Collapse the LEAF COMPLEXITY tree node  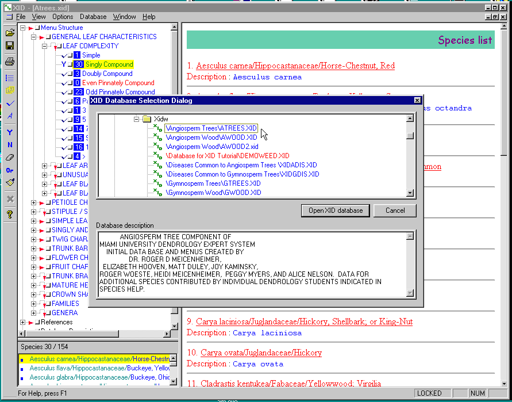[44, 46]
